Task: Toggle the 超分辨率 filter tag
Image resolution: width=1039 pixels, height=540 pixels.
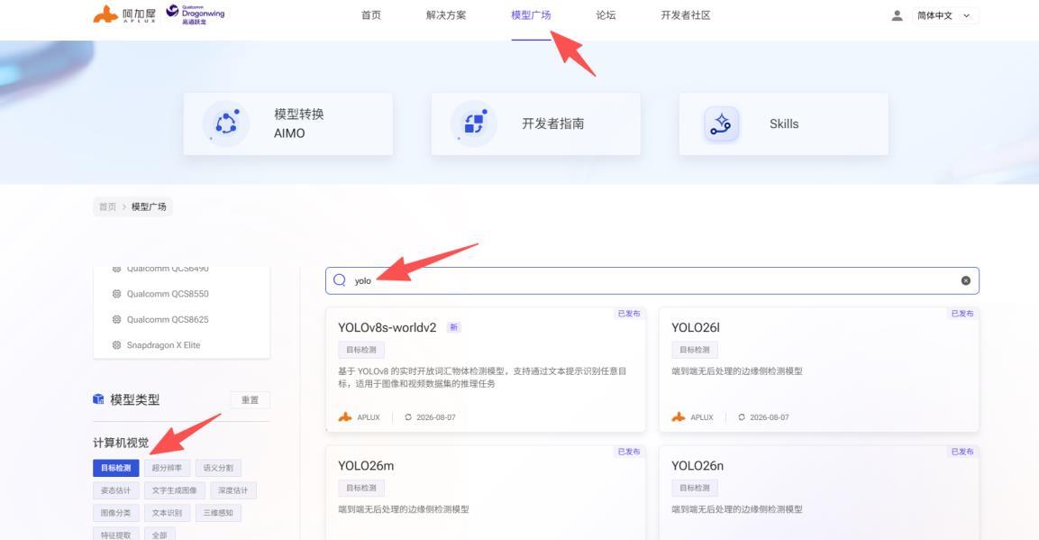Action: click(x=167, y=468)
